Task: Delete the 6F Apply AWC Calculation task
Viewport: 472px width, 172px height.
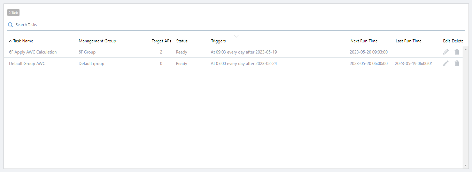Action: click(457, 52)
